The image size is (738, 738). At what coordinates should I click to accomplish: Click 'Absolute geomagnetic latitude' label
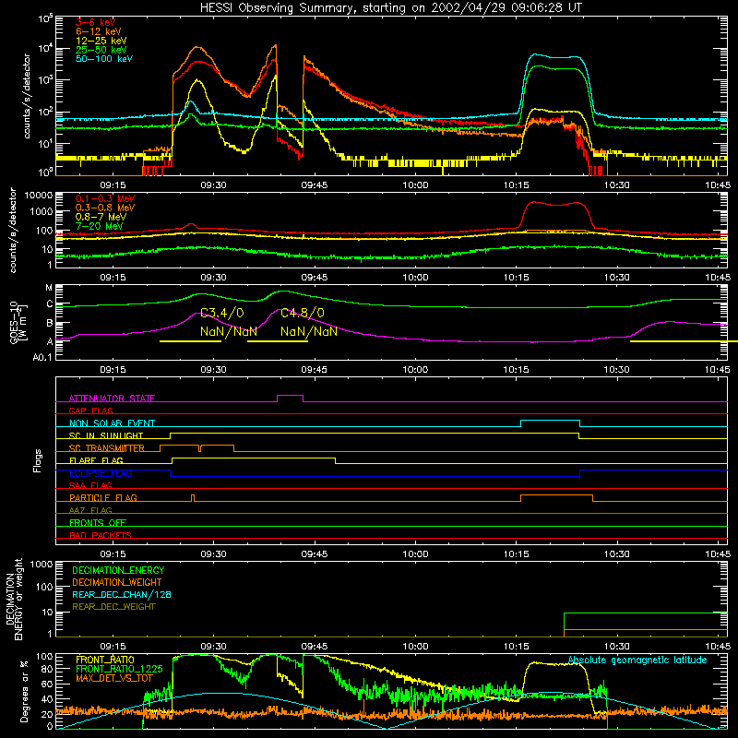pyautogui.click(x=637, y=661)
